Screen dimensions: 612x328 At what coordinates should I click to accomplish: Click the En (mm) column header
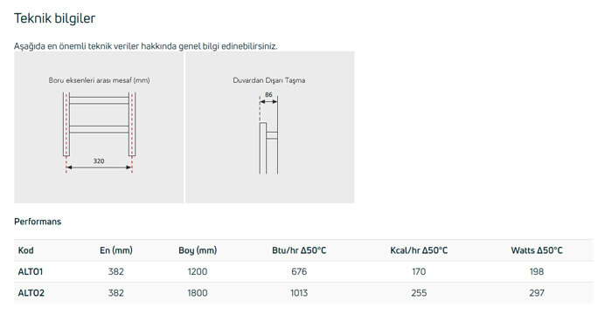click(x=116, y=250)
